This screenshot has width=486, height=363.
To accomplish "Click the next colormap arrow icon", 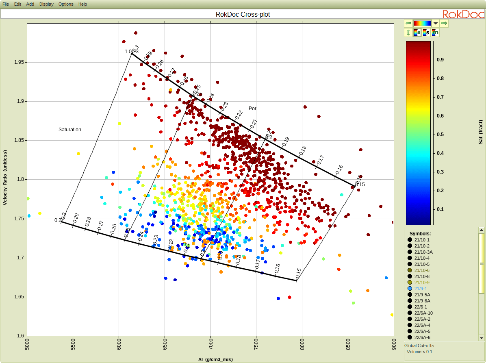I will click(x=444, y=23).
